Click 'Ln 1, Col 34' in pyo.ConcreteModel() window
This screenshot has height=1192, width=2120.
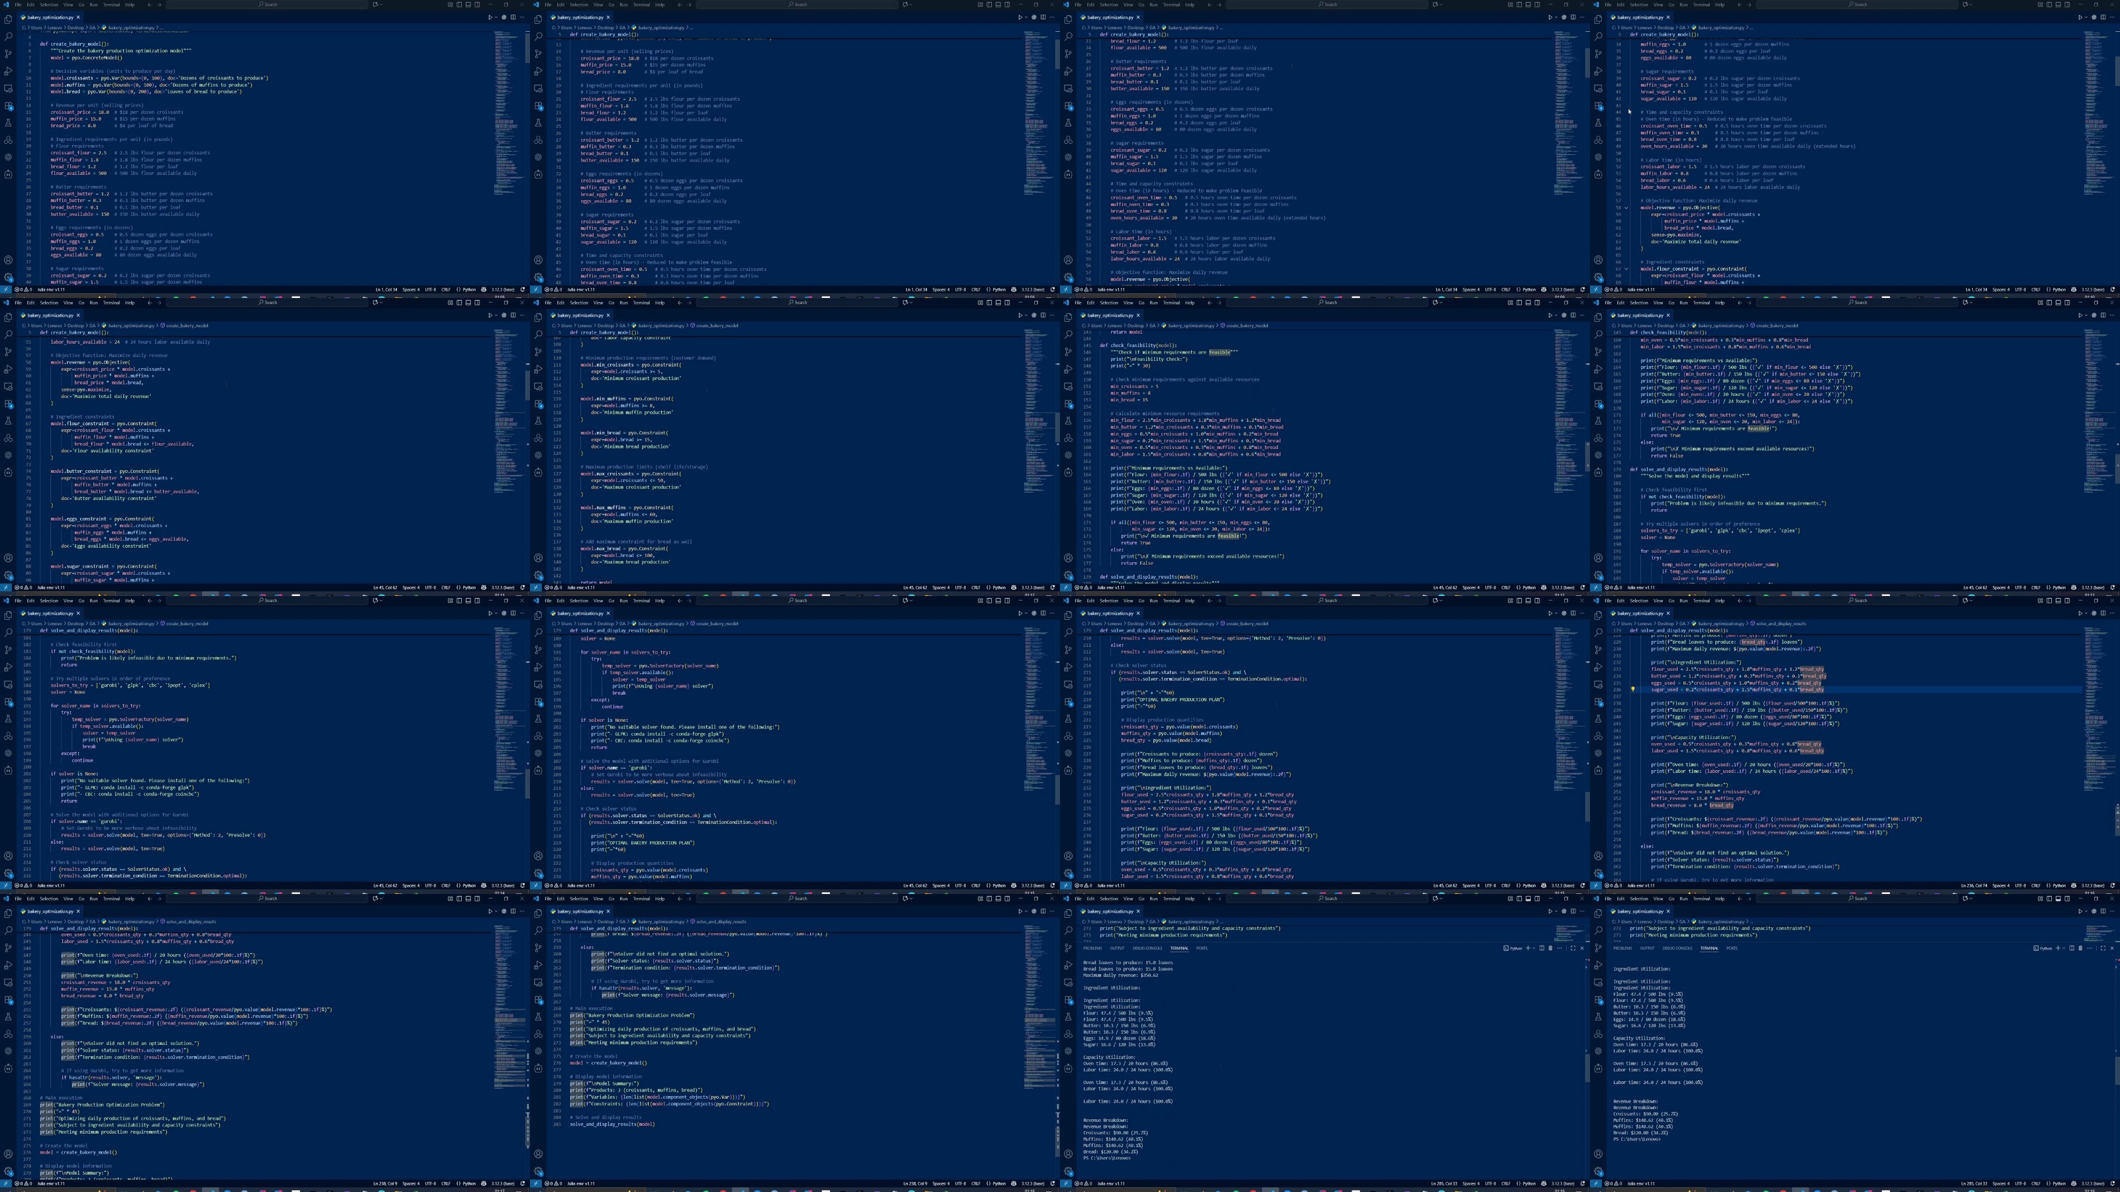tap(387, 289)
